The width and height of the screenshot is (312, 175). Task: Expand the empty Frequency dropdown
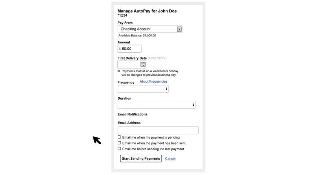point(143,89)
